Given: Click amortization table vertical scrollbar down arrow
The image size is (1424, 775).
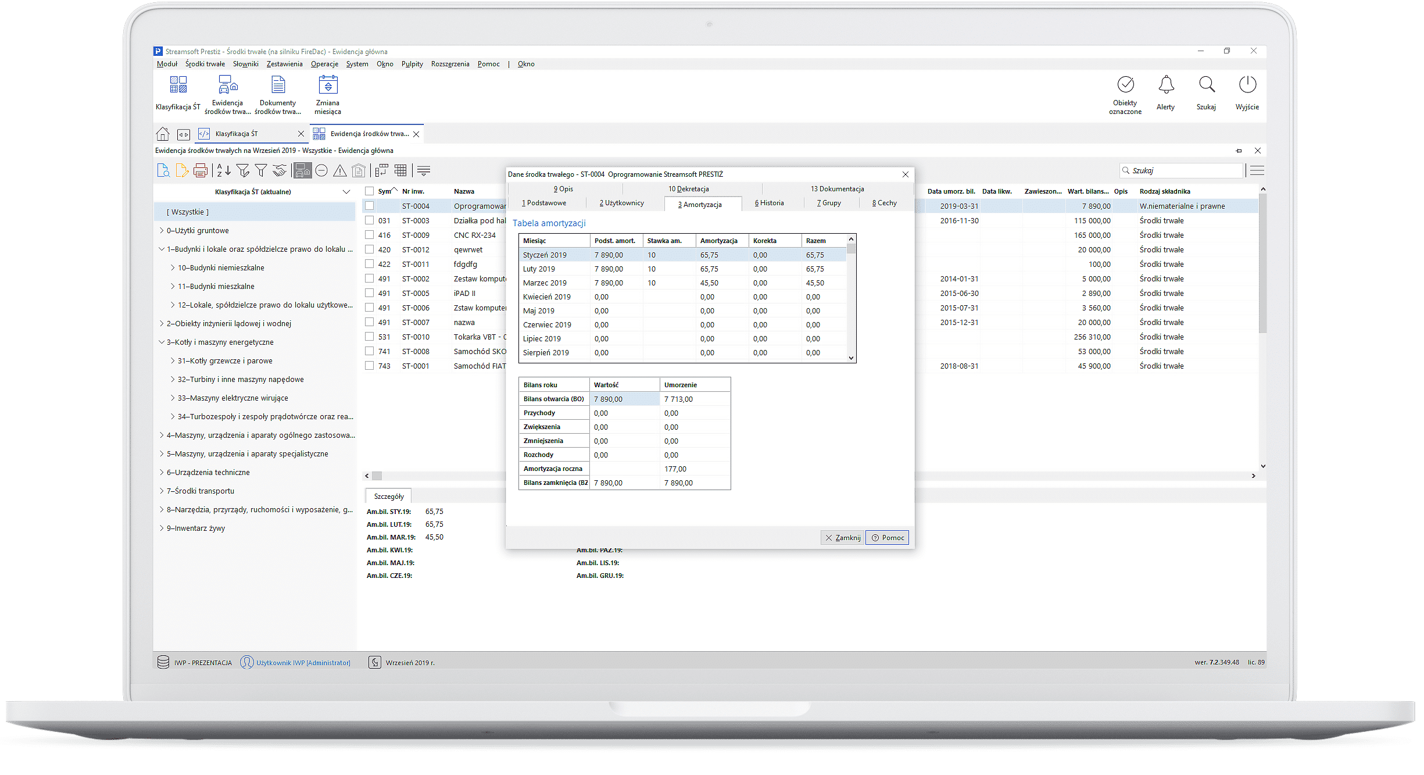Looking at the screenshot, I should 851,358.
